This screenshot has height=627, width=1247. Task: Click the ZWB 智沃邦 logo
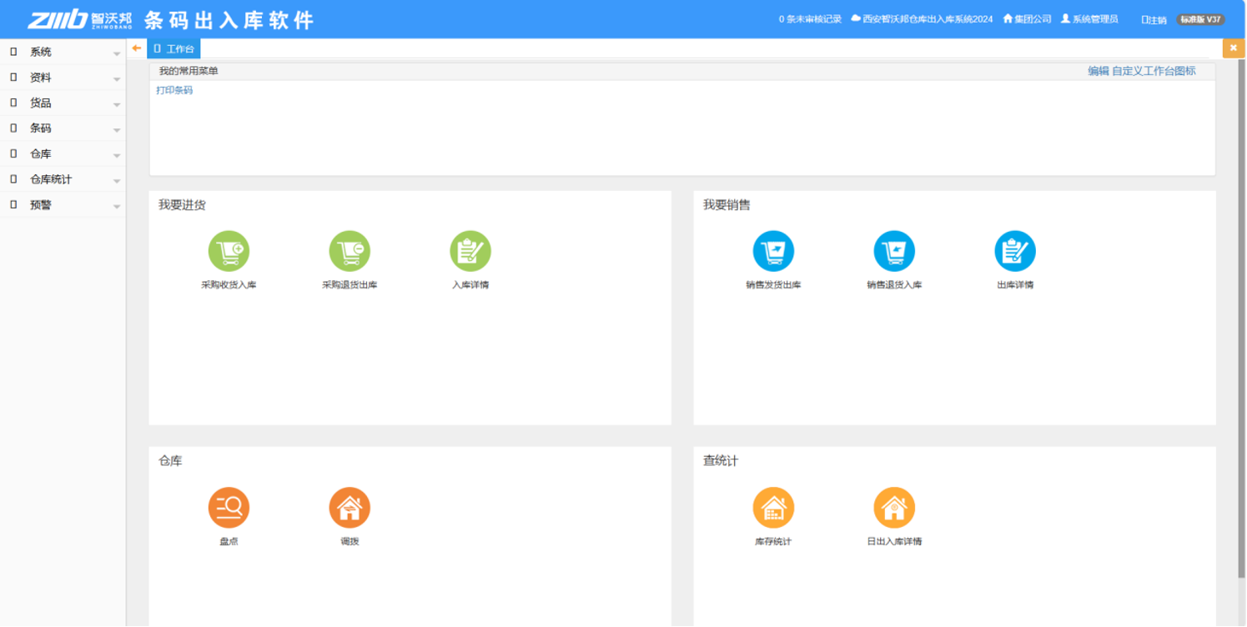[80, 19]
